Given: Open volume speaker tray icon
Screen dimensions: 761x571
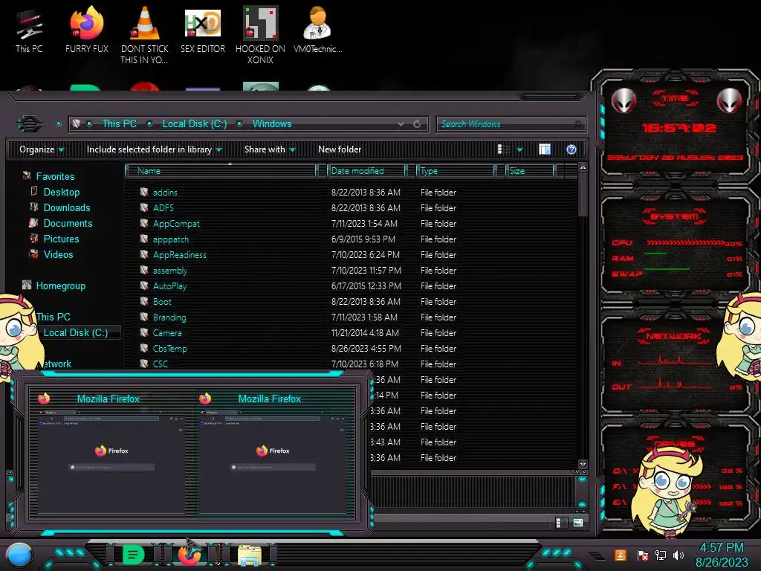Looking at the screenshot, I should [679, 555].
